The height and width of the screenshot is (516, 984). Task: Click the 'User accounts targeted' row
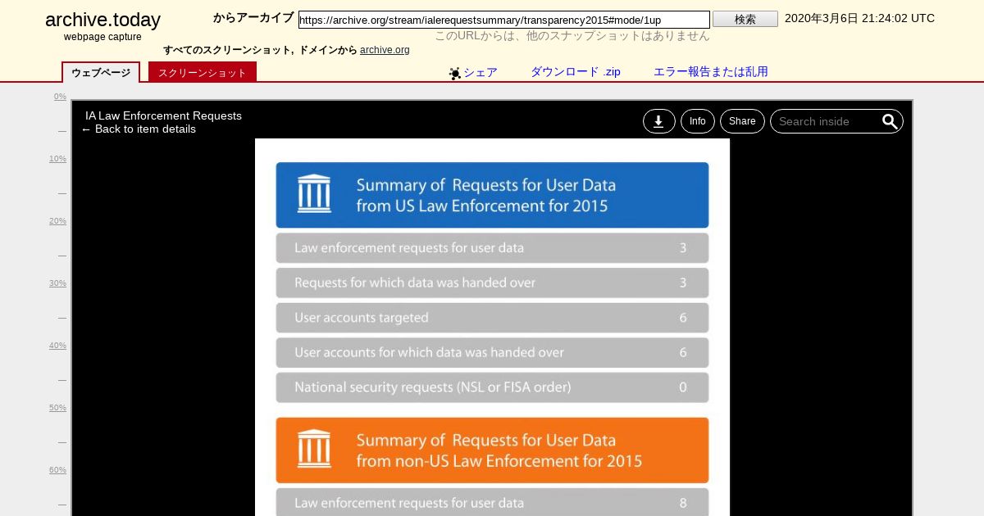click(x=492, y=318)
